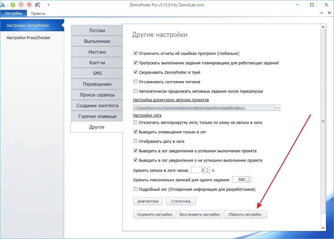The image size is (334, 239).
Task: Click the Настройки лога heading
Action: tap(147, 115)
